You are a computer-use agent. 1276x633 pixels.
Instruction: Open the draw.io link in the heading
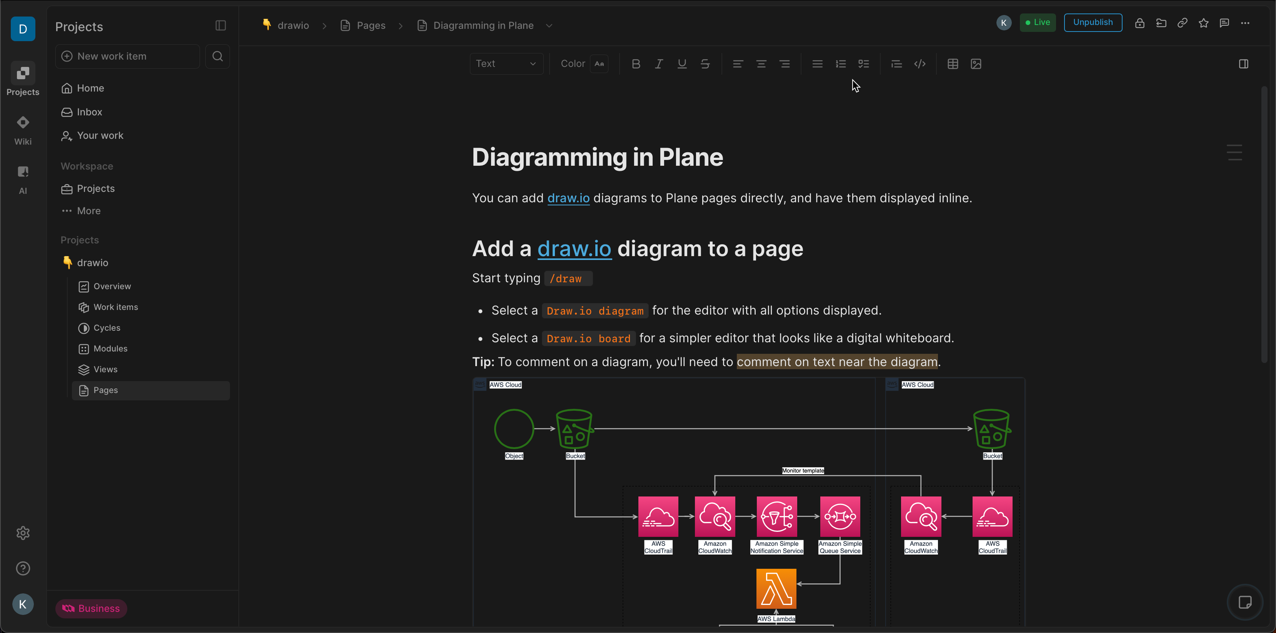click(x=574, y=248)
